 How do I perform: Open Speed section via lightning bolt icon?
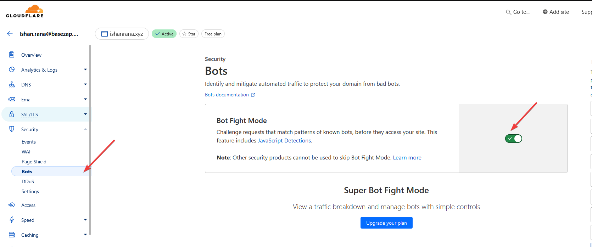tap(12, 220)
